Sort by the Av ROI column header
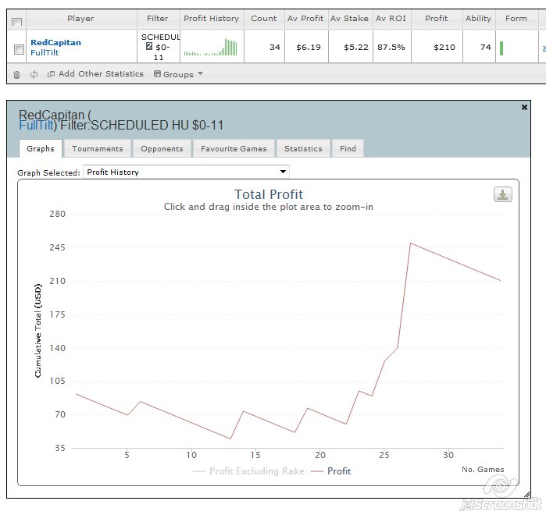Screen dimensions: 546x515 click(390, 19)
